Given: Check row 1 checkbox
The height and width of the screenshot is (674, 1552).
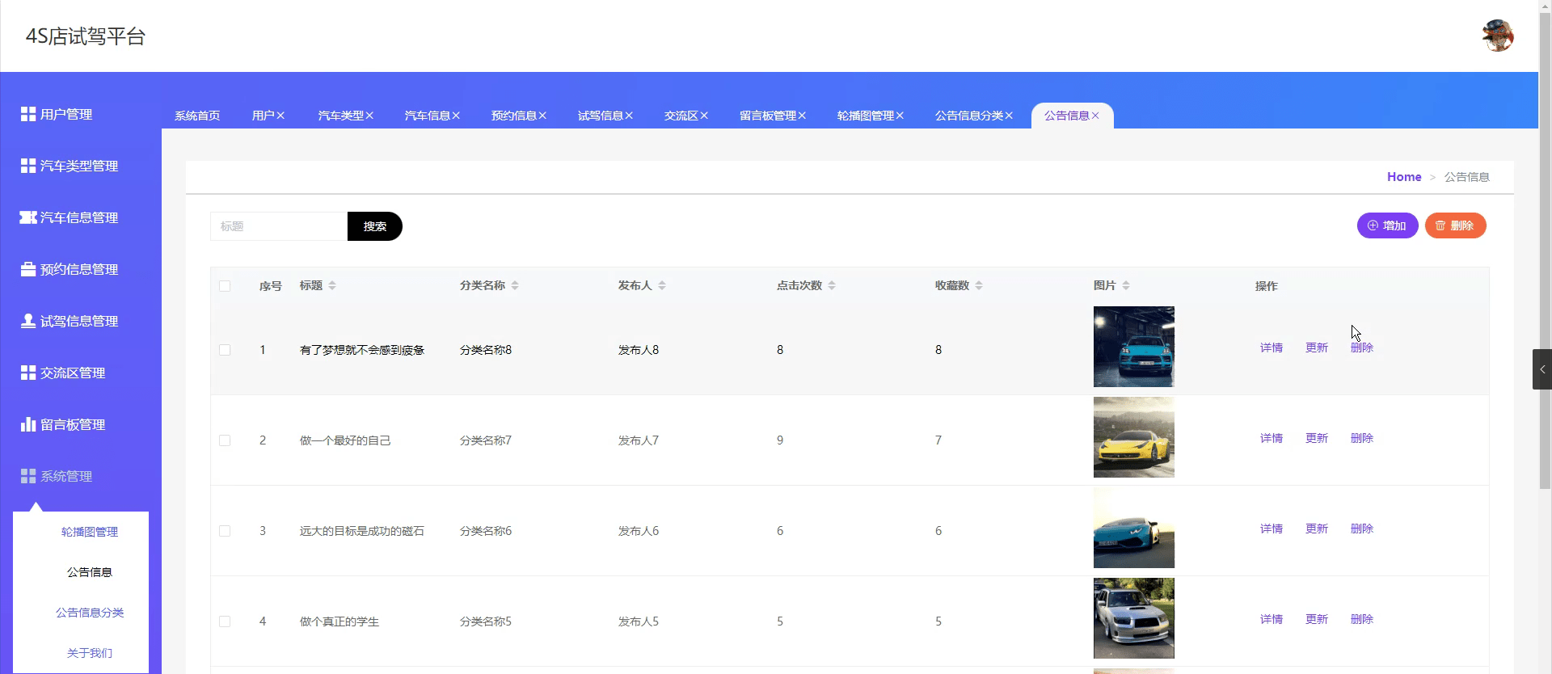Looking at the screenshot, I should click(225, 350).
